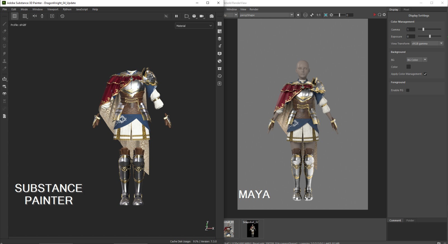Screen dimensions: 448x244
Task: Click the refresh render icon
Action: [x=379, y=15]
